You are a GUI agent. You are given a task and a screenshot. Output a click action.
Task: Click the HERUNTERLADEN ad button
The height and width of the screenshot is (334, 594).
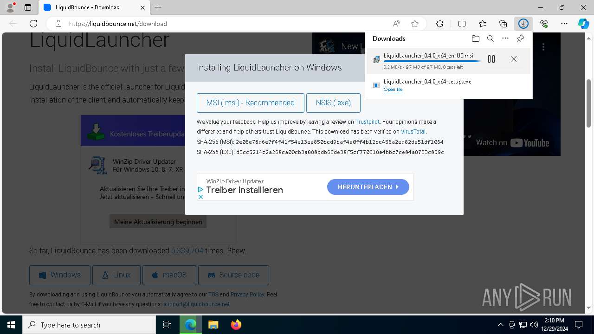point(368,187)
